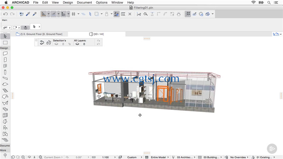Image resolution: width=283 pixels, height=159 pixels.
Task: Switch to the 0. Ground Floor tab
Action: [39, 34]
